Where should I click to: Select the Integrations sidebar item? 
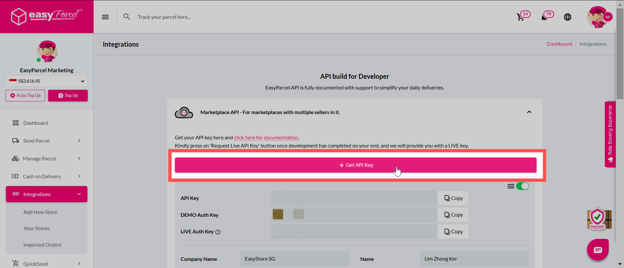pos(46,194)
